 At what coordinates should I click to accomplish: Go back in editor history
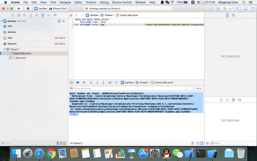tap(76, 15)
